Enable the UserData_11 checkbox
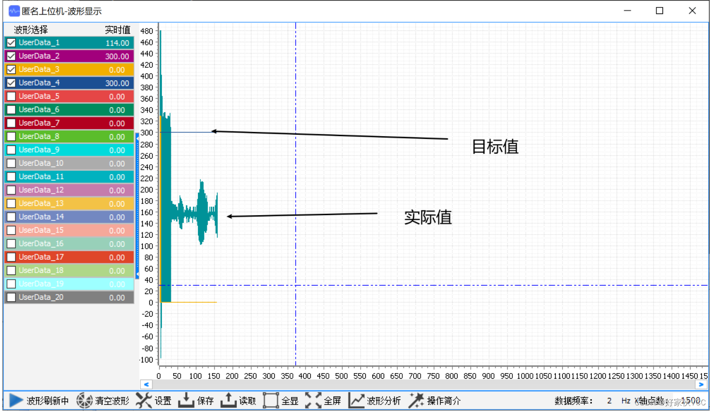Viewport: 713px width, 411px height. (11, 176)
